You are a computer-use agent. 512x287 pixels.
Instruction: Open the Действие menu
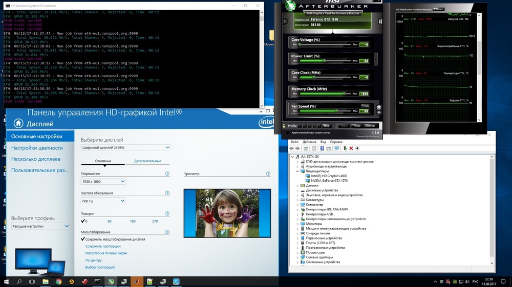coord(309,141)
